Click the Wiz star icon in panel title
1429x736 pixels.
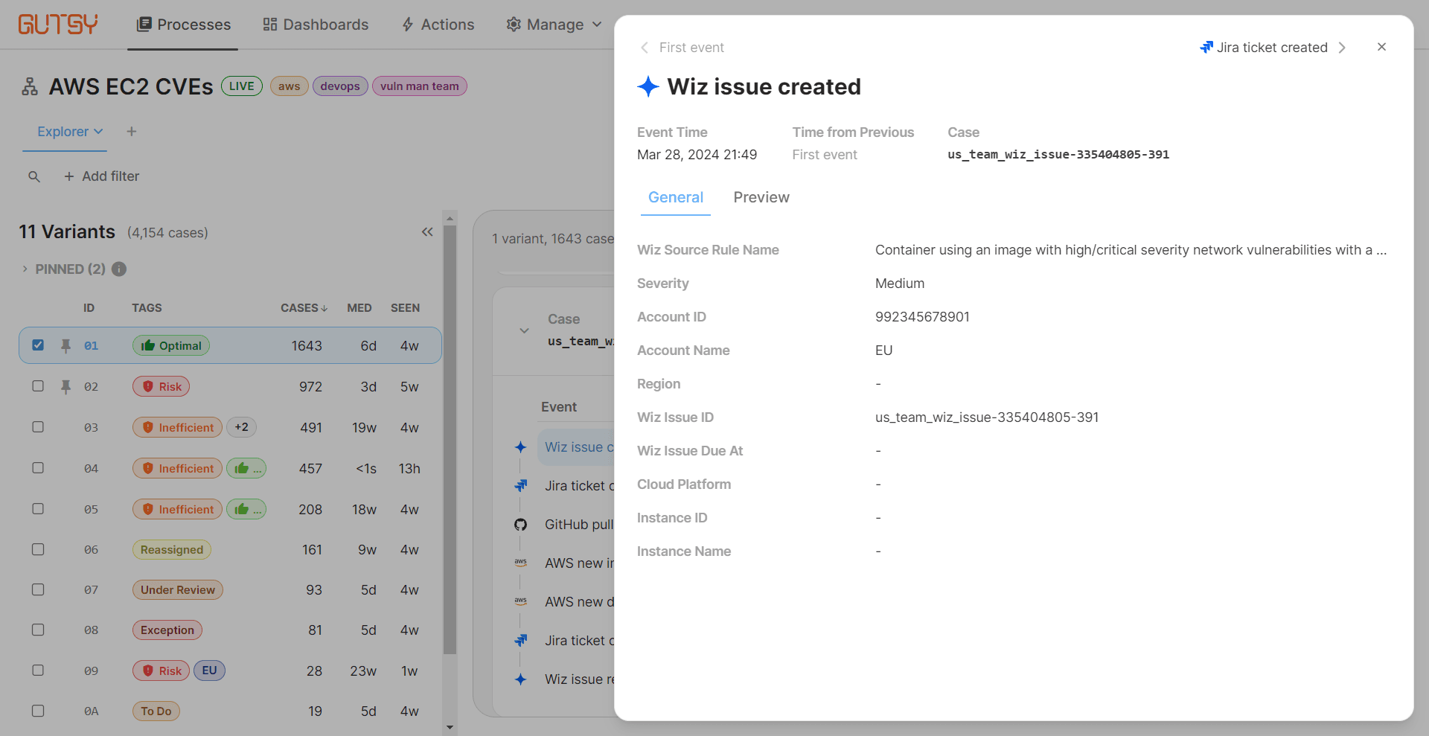648,87
